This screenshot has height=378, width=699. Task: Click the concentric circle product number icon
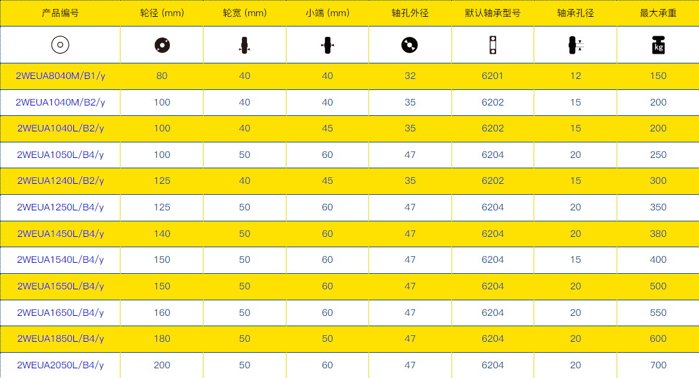(x=60, y=45)
